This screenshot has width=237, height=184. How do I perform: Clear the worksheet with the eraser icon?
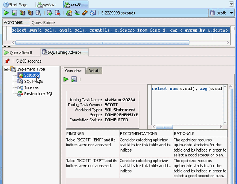[85, 13]
